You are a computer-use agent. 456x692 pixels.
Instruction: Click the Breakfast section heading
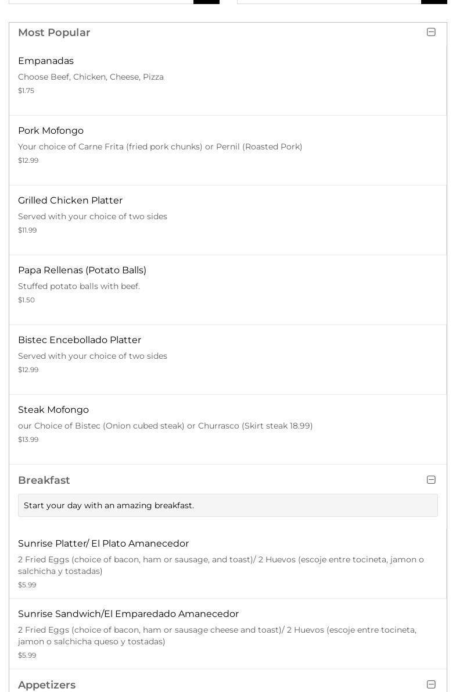click(x=44, y=480)
